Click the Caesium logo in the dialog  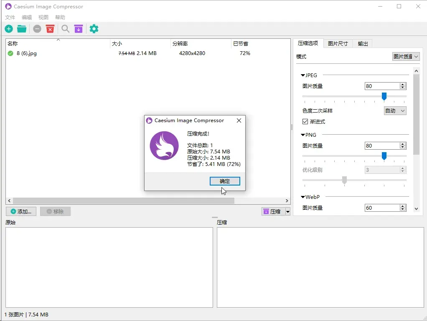click(164, 147)
